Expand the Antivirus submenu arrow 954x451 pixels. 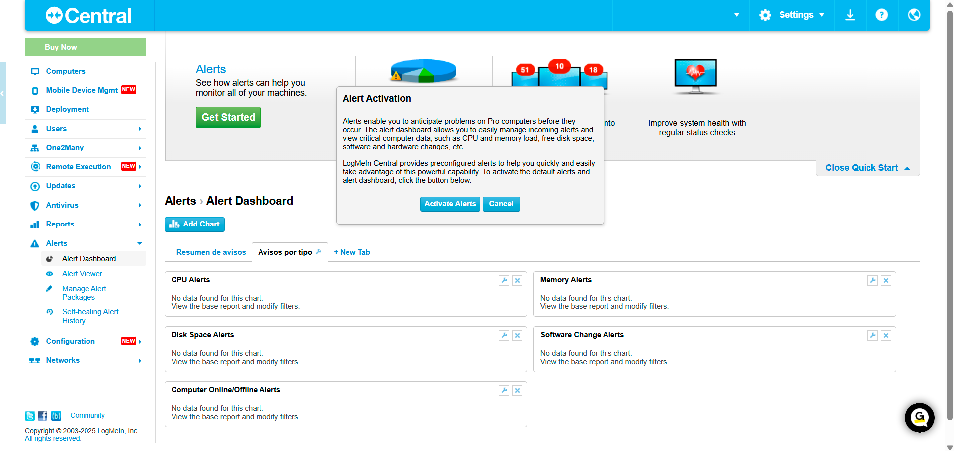coord(140,205)
